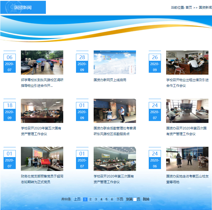Click the page number input field
The height and width of the screenshot is (210, 212).
(x=135, y=199)
